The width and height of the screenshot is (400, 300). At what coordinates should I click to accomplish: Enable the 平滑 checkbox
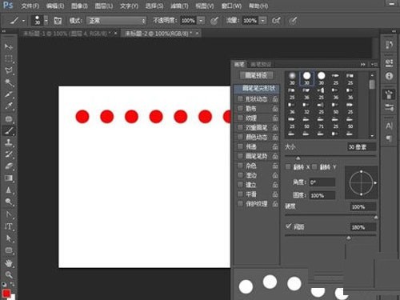coord(240,194)
